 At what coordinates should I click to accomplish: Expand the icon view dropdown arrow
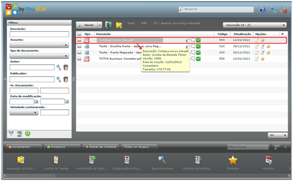[285, 147]
